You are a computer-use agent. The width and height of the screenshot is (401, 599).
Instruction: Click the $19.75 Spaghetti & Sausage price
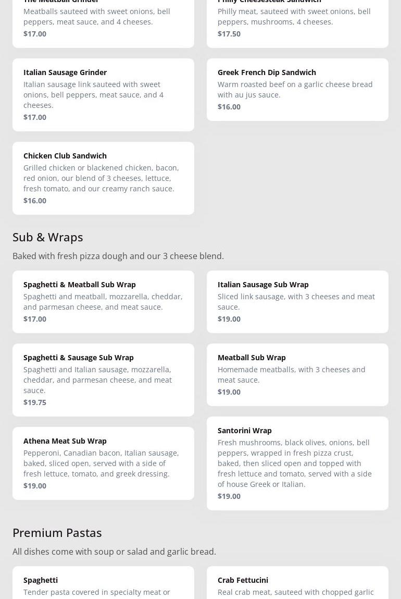click(x=35, y=402)
